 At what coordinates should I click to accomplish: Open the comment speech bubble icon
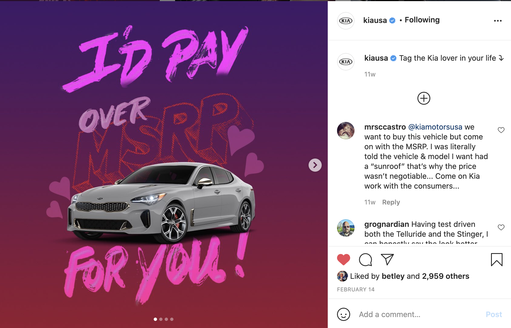click(x=365, y=260)
